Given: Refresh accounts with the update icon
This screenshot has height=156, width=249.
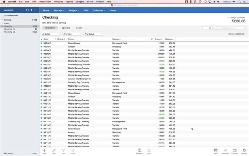Looking at the screenshot, I should 27,10.
